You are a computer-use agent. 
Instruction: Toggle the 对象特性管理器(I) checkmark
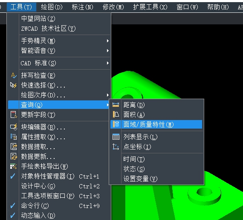coord(13,176)
